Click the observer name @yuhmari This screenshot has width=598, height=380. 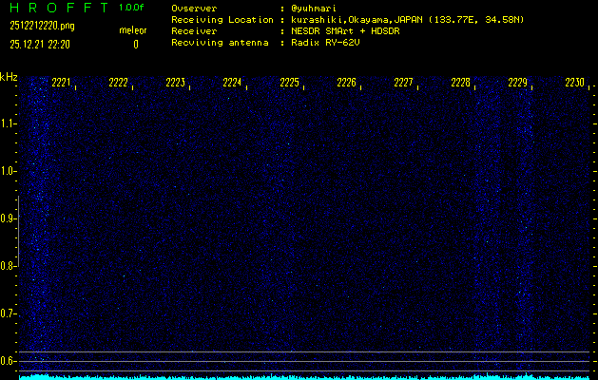pyautogui.click(x=314, y=9)
